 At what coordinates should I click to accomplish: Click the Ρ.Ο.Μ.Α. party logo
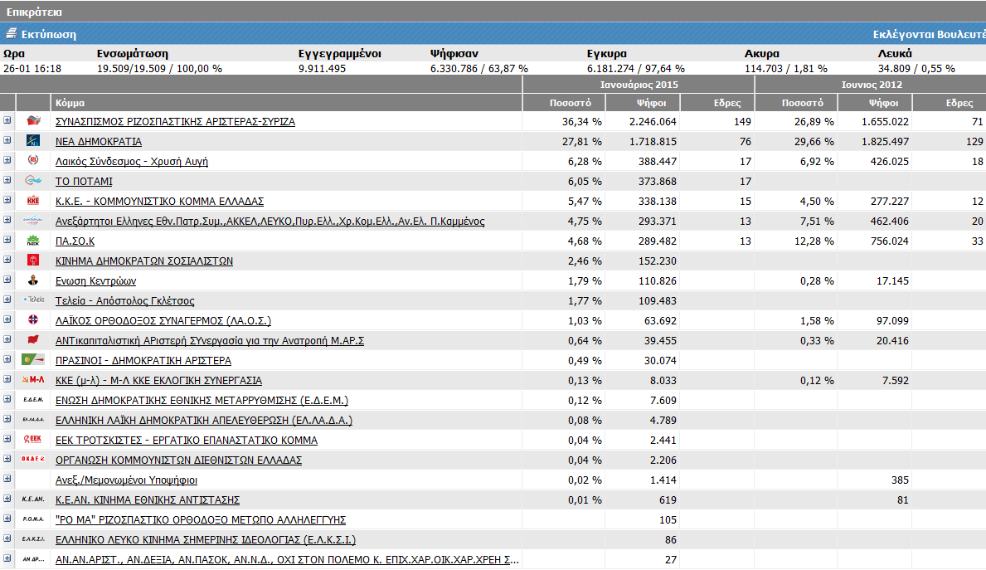[33, 519]
